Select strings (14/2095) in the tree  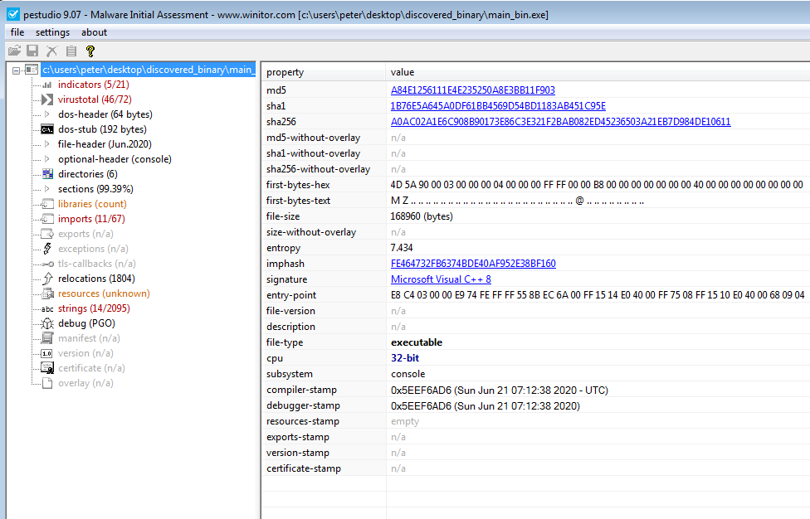coord(93,308)
